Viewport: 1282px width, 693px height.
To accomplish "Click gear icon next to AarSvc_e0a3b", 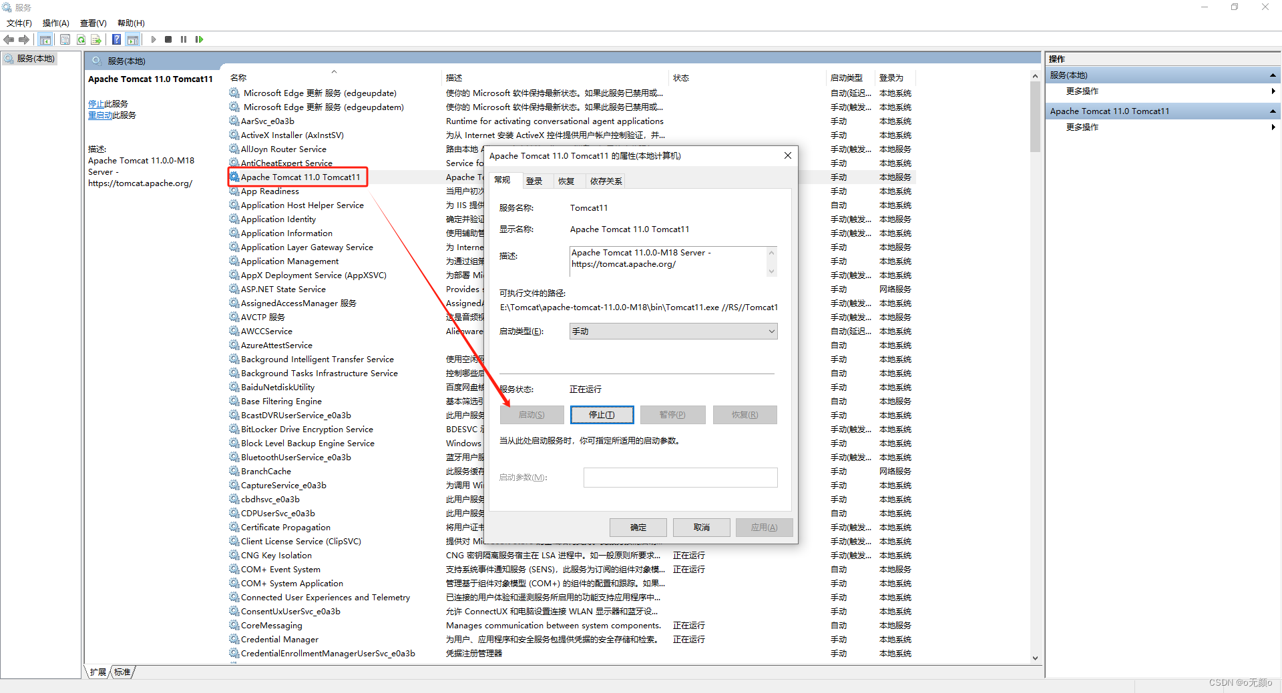I will click(x=234, y=121).
